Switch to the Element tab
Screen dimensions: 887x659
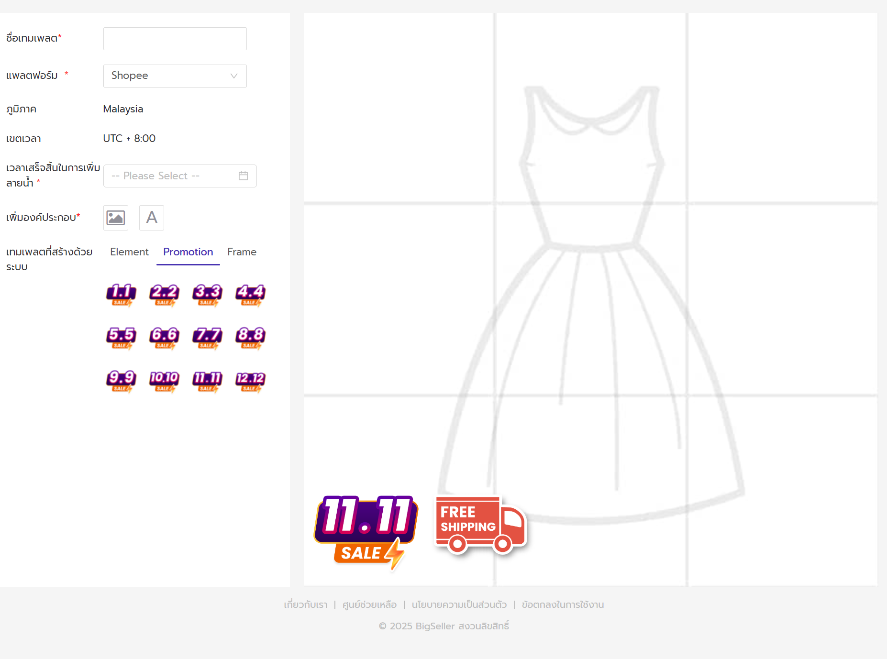[129, 252]
